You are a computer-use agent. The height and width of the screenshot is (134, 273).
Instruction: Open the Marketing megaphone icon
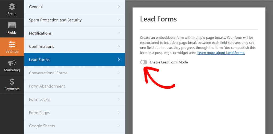point(12,63)
